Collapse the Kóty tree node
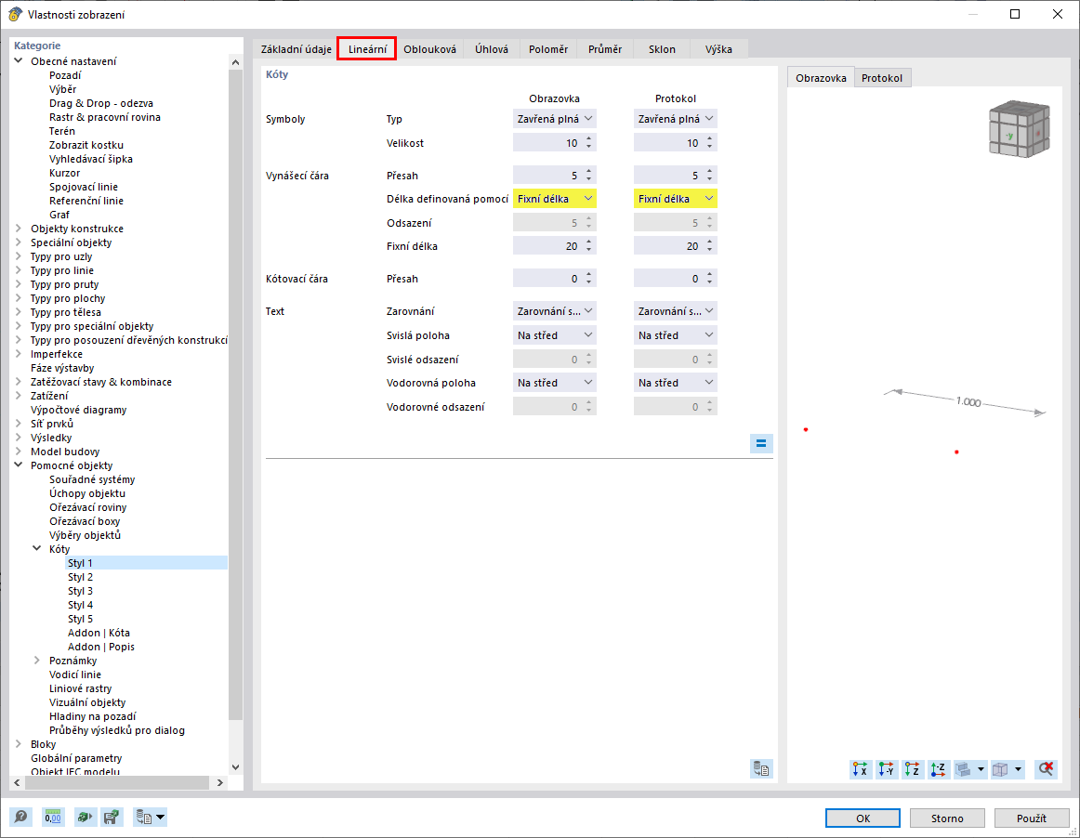The image size is (1080, 838). [37, 549]
